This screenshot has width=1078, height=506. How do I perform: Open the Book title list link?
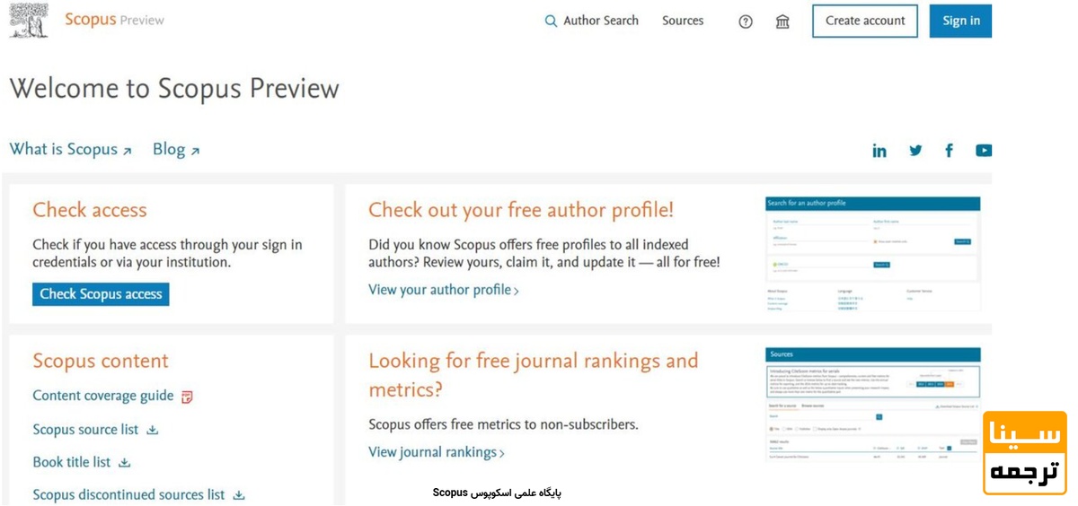[x=72, y=462]
